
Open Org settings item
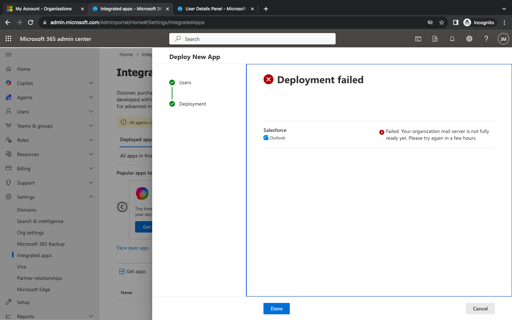[x=31, y=233]
